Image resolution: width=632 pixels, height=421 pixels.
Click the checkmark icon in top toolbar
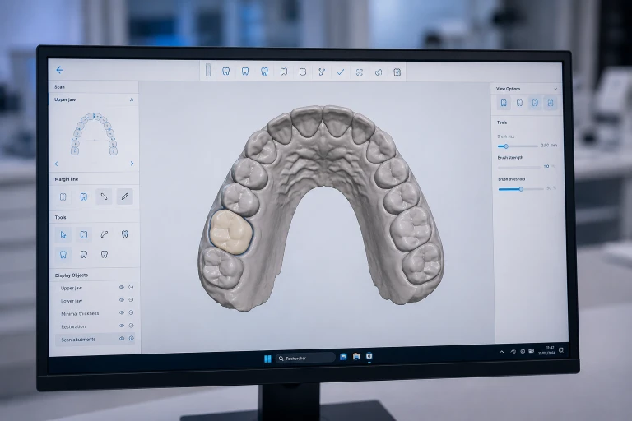coord(341,72)
